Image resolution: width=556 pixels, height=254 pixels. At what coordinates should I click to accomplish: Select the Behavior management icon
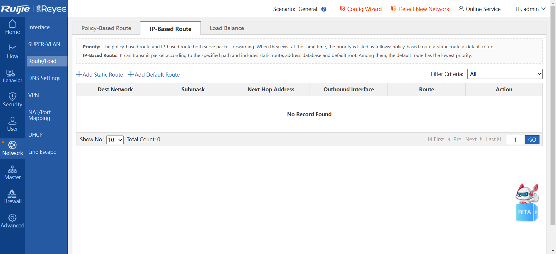tap(11, 73)
